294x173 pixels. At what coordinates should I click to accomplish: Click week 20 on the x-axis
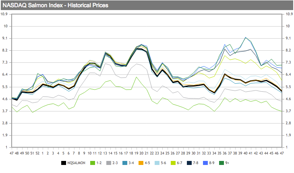(141, 153)
